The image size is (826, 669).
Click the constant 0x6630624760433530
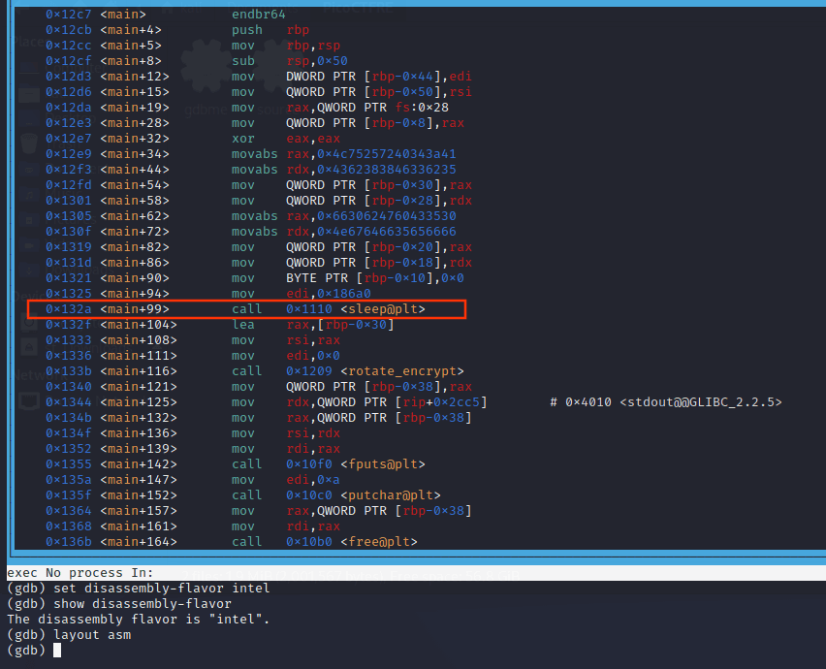387,216
